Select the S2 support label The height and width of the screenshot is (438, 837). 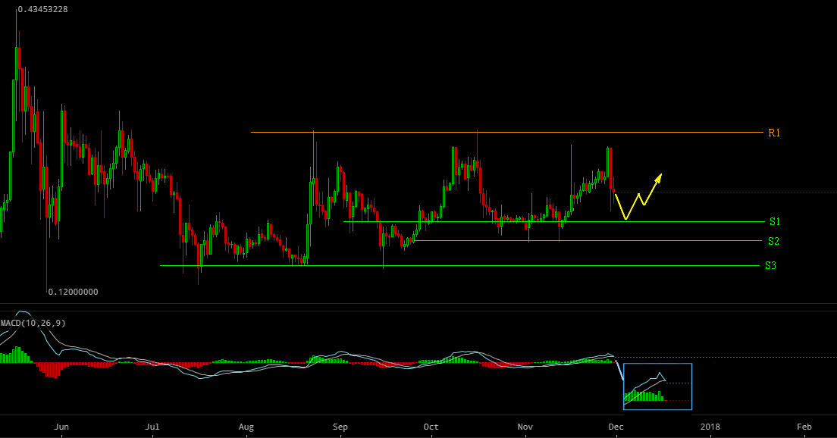coord(773,241)
